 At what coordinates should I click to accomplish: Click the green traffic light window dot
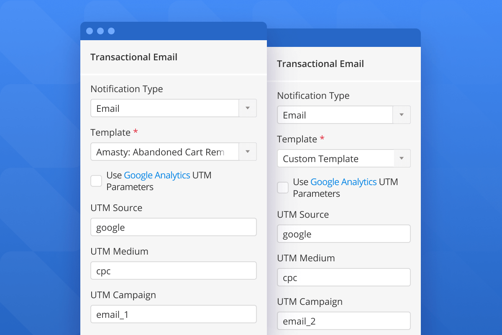click(x=111, y=31)
